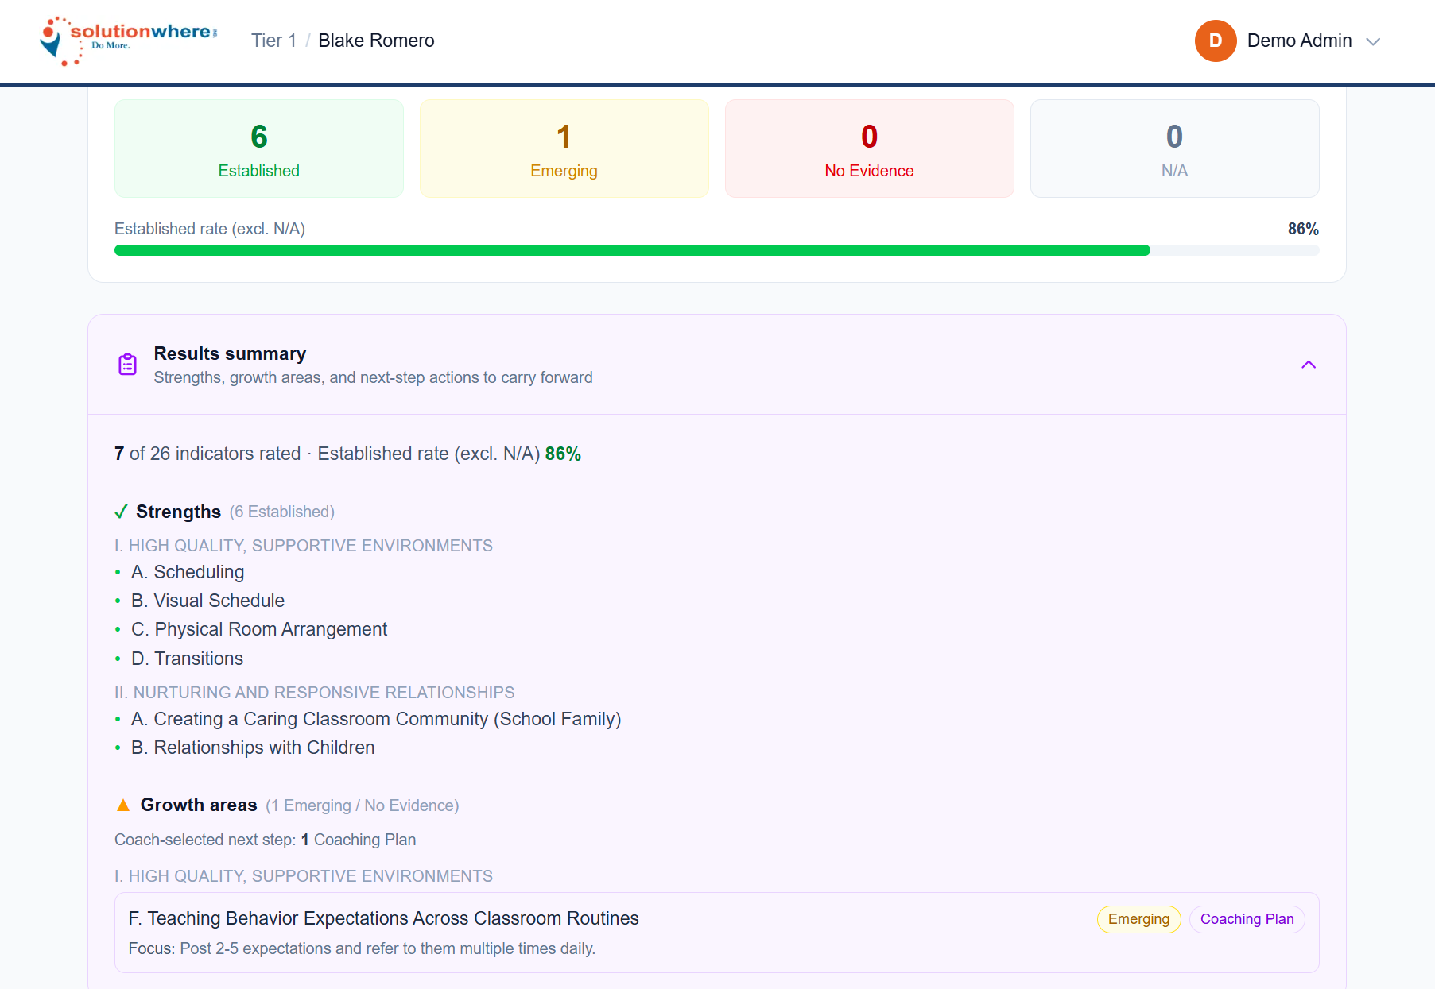
Task: Click the orange triangle Growth areas icon
Action: [123, 805]
